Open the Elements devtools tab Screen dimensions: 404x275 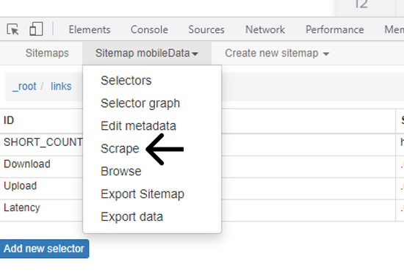point(90,29)
